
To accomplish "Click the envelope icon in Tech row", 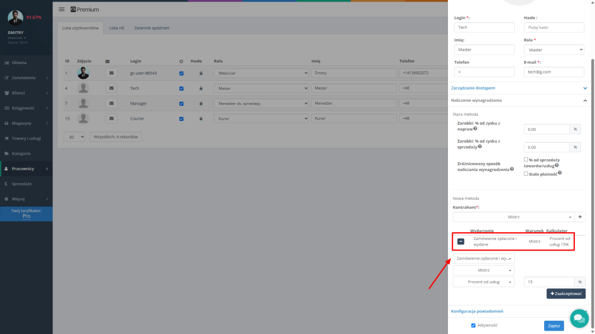I will 111,88.
